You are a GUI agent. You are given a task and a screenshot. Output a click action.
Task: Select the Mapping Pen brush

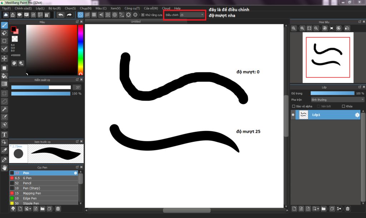coord(44,193)
